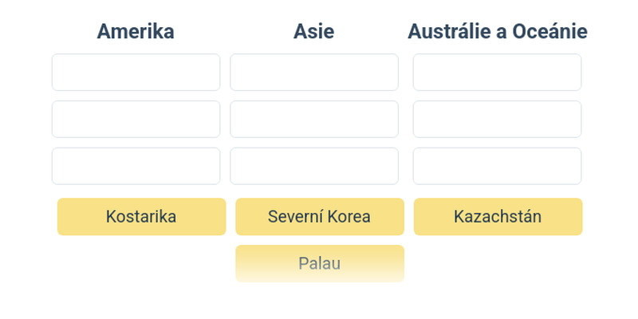Click the first empty slot under Amerika
This screenshot has height=319, width=638.
pyautogui.click(x=136, y=73)
